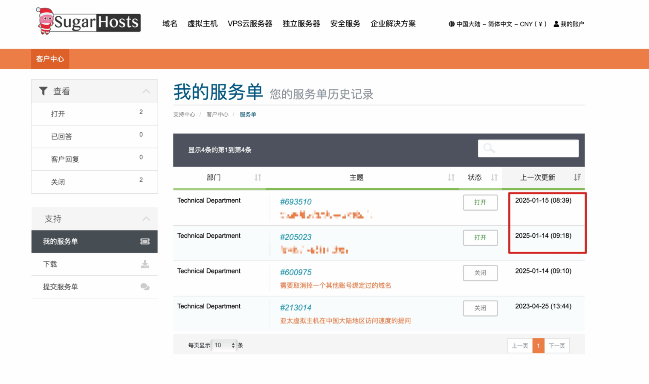Click the ticket icon beside 我的服务单
Viewport: 649px width, 384px height.
tap(145, 241)
